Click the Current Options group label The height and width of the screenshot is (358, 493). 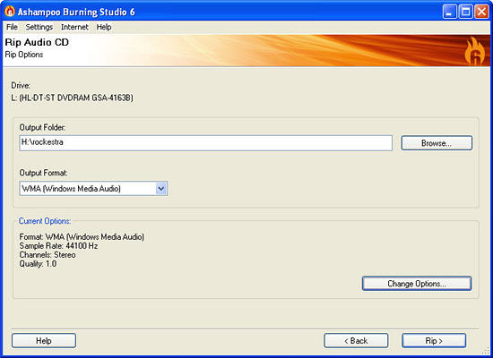click(x=45, y=221)
